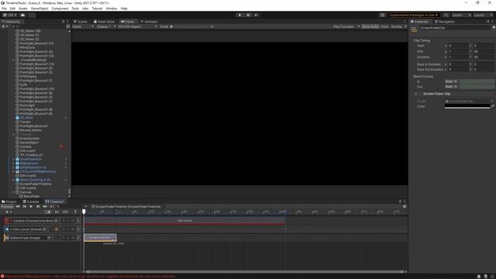Switch to the Project tab
496x279 pixels.
9,201
